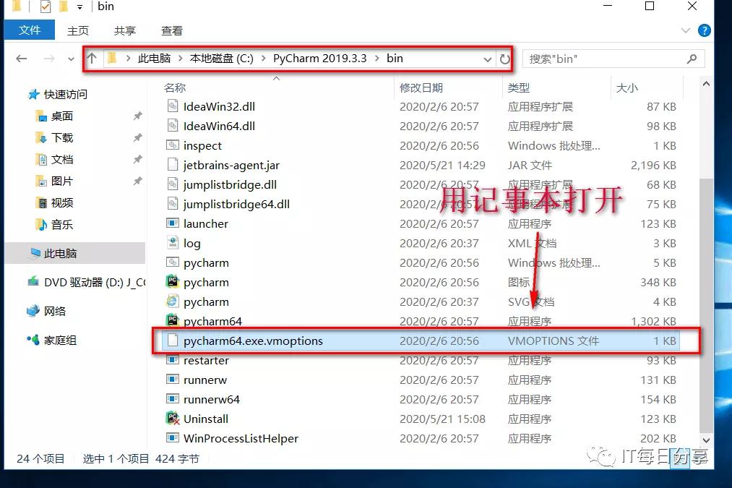The width and height of the screenshot is (732, 488).
Task: Expand the ribbon with the chevron
Action: 685,31
